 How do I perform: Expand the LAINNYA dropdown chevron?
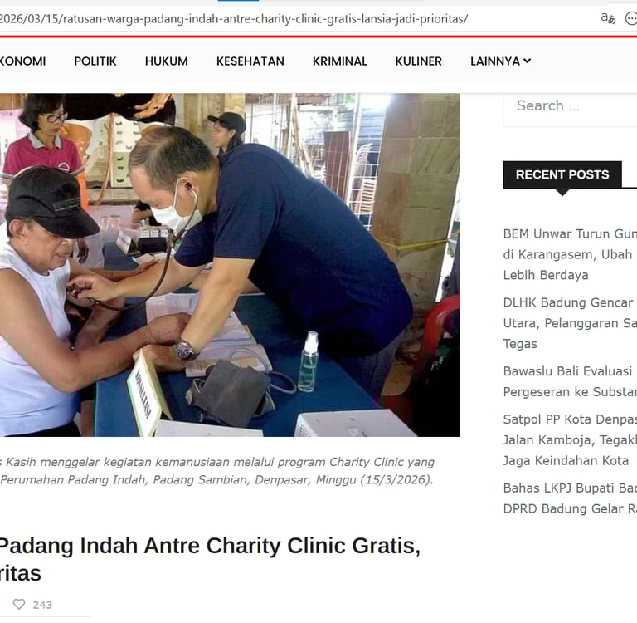coord(528,61)
